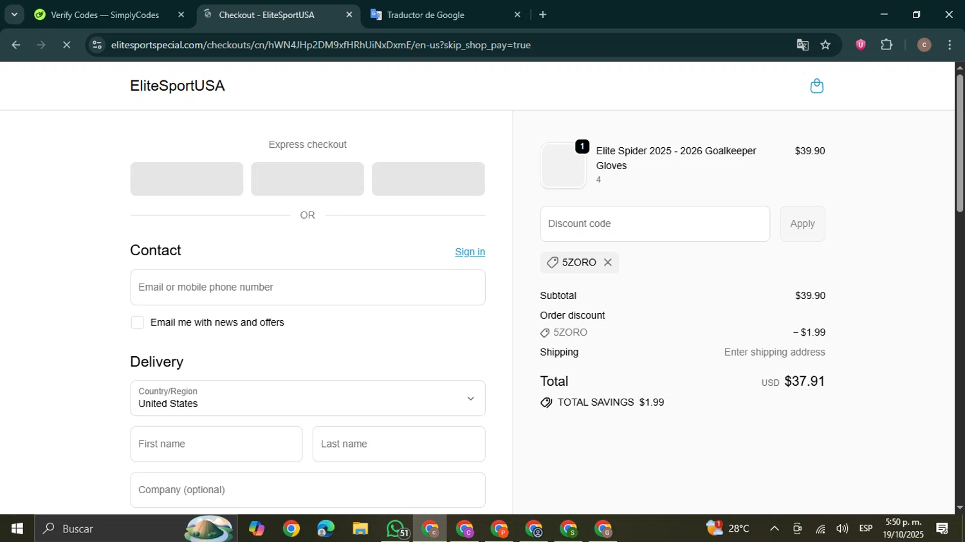Click the Last name field
Viewport: 965px width, 542px height.
point(399,444)
